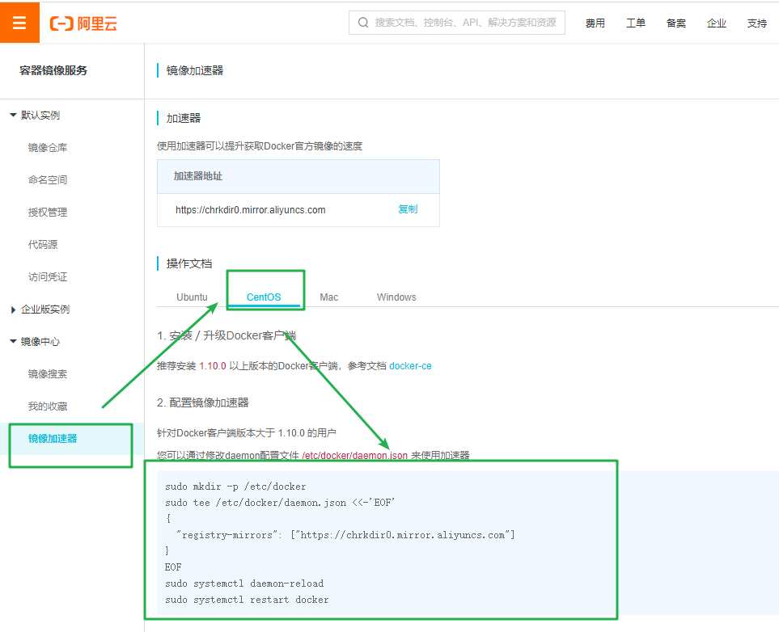This screenshot has height=632, width=779.
Task: Open the 企业 top menu
Action: 717,23
